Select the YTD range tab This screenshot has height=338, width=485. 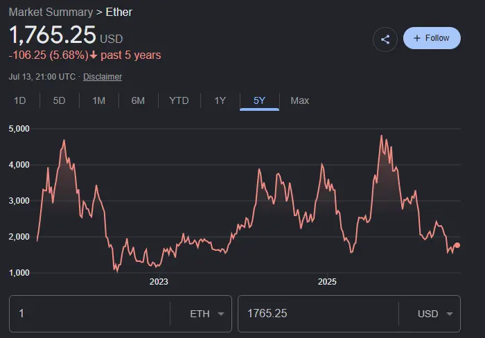click(x=179, y=100)
